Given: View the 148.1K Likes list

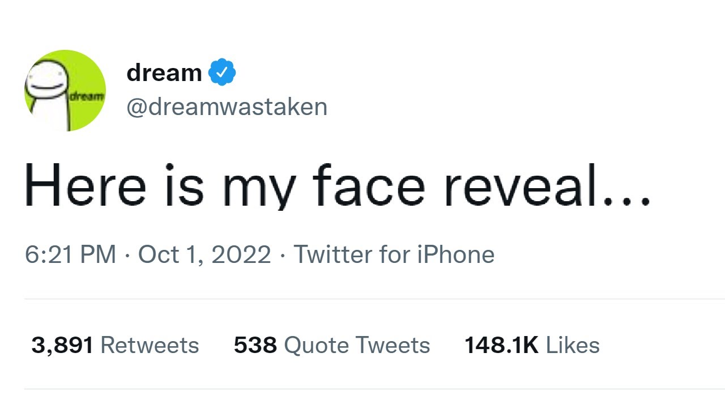Looking at the screenshot, I should point(532,345).
